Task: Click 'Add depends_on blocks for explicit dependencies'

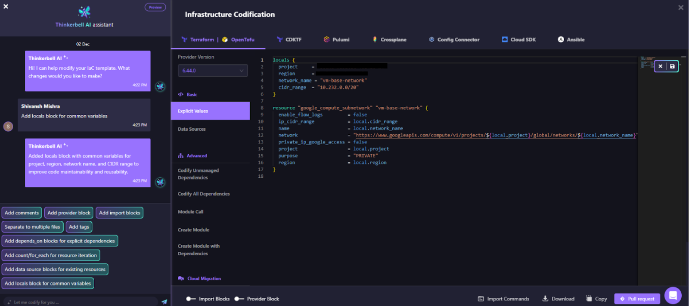Action: [60, 241]
